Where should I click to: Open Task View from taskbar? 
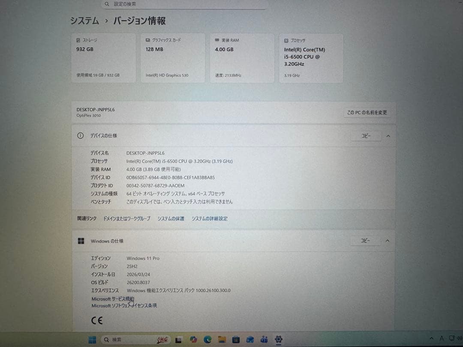[x=178, y=340]
